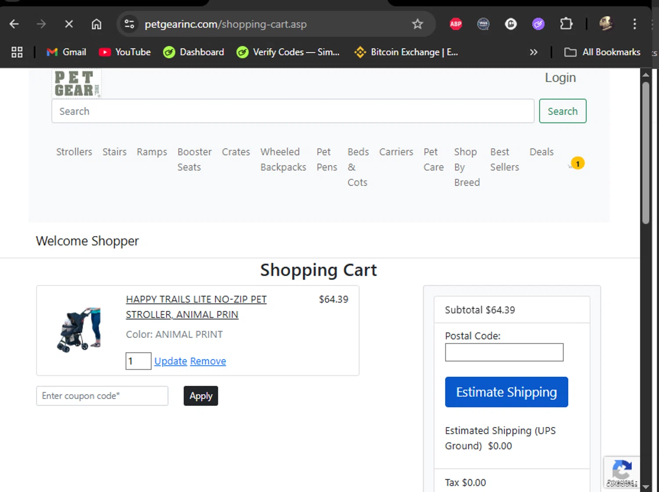Image resolution: width=659 pixels, height=492 pixels.
Task: Click the purple circular extension icon
Action: tap(538, 24)
